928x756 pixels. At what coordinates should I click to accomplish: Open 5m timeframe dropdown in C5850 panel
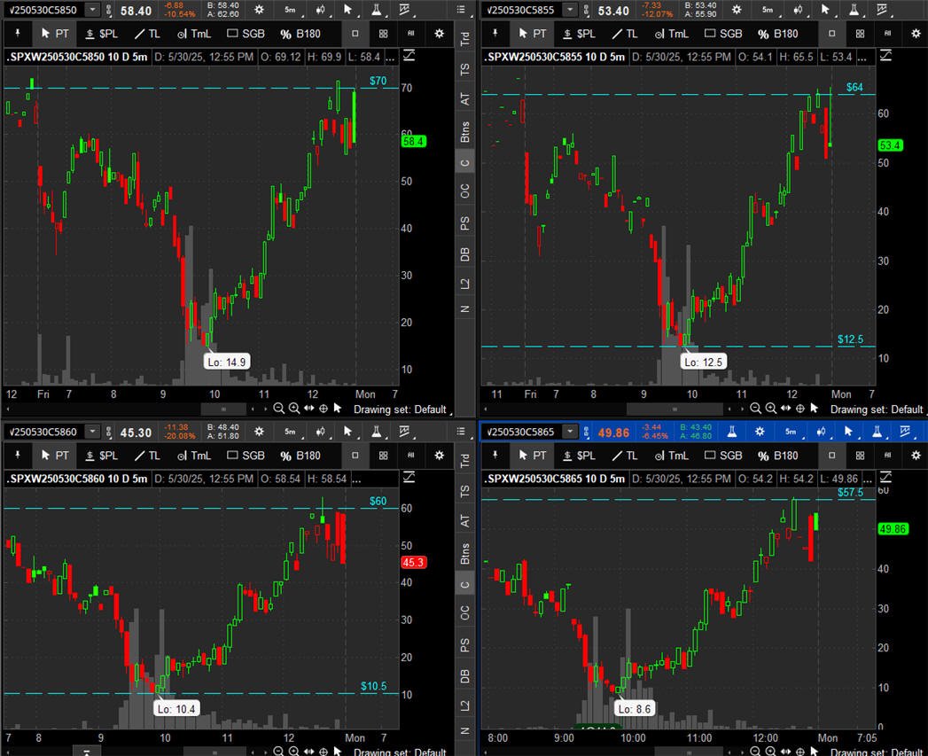pyautogui.click(x=291, y=10)
